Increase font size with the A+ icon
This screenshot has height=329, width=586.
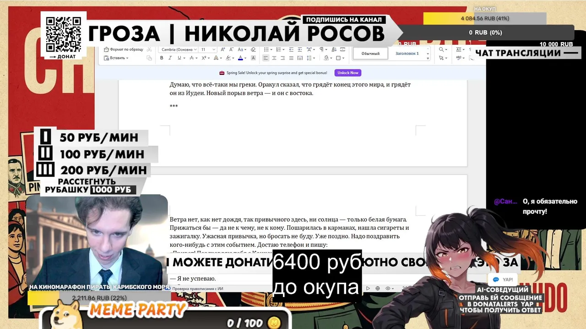coord(222,49)
